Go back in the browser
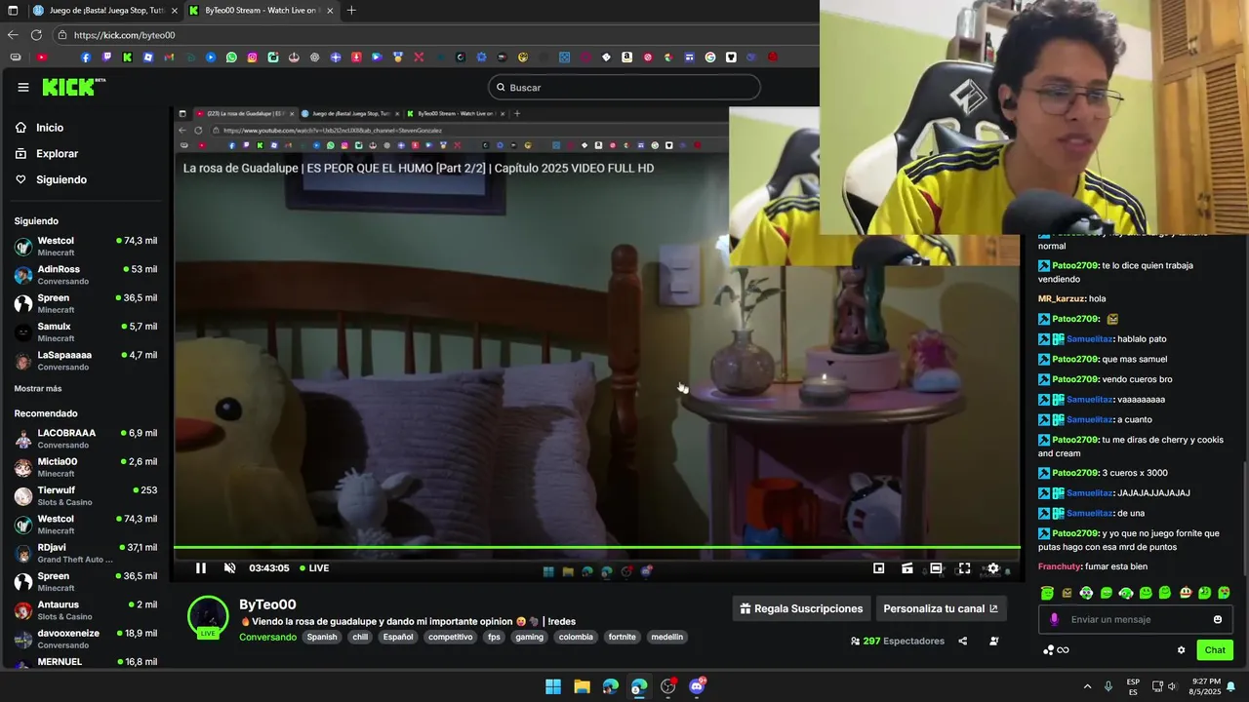1249x702 pixels. 13,35
